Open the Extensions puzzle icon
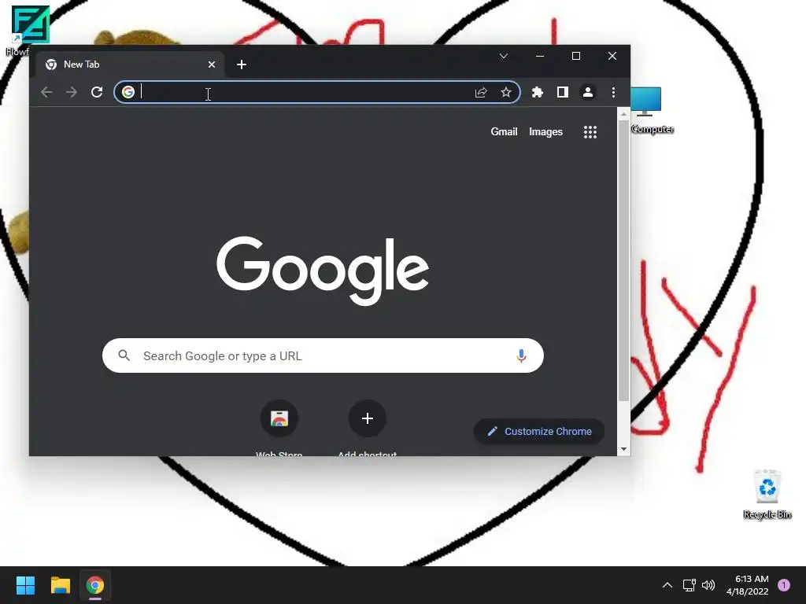 pos(537,92)
